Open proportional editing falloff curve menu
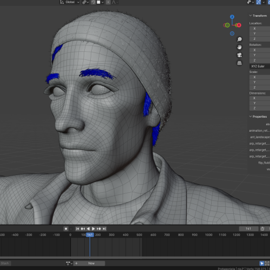Screen dimensions: 270x270 click(115, 2)
